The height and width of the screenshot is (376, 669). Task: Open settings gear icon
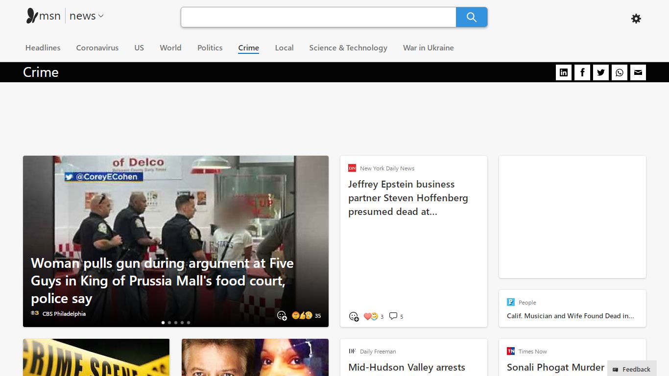coord(636,19)
